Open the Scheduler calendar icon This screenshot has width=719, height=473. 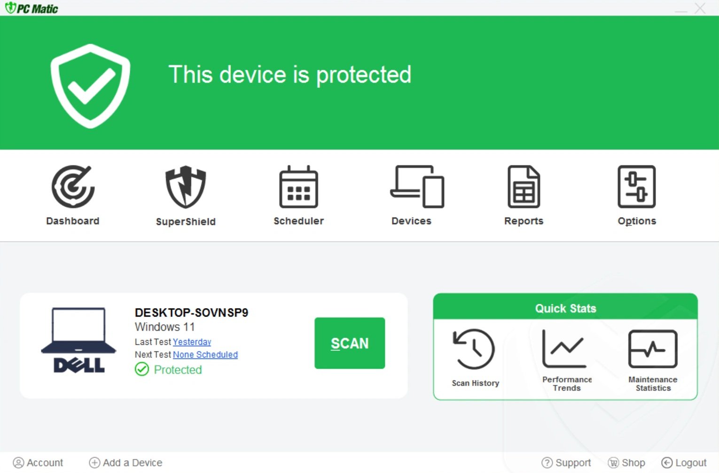[x=298, y=187]
